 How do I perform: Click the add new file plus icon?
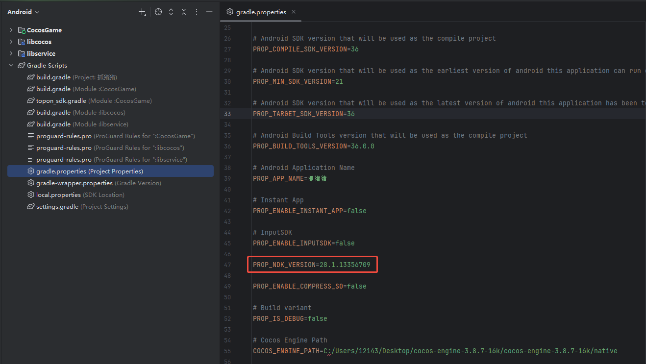(142, 12)
